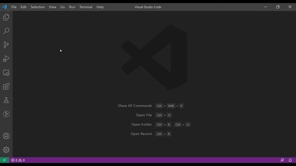This screenshot has width=296, height=166.
Task: Minimize the Visual Studio Code window
Action: coord(265,7)
